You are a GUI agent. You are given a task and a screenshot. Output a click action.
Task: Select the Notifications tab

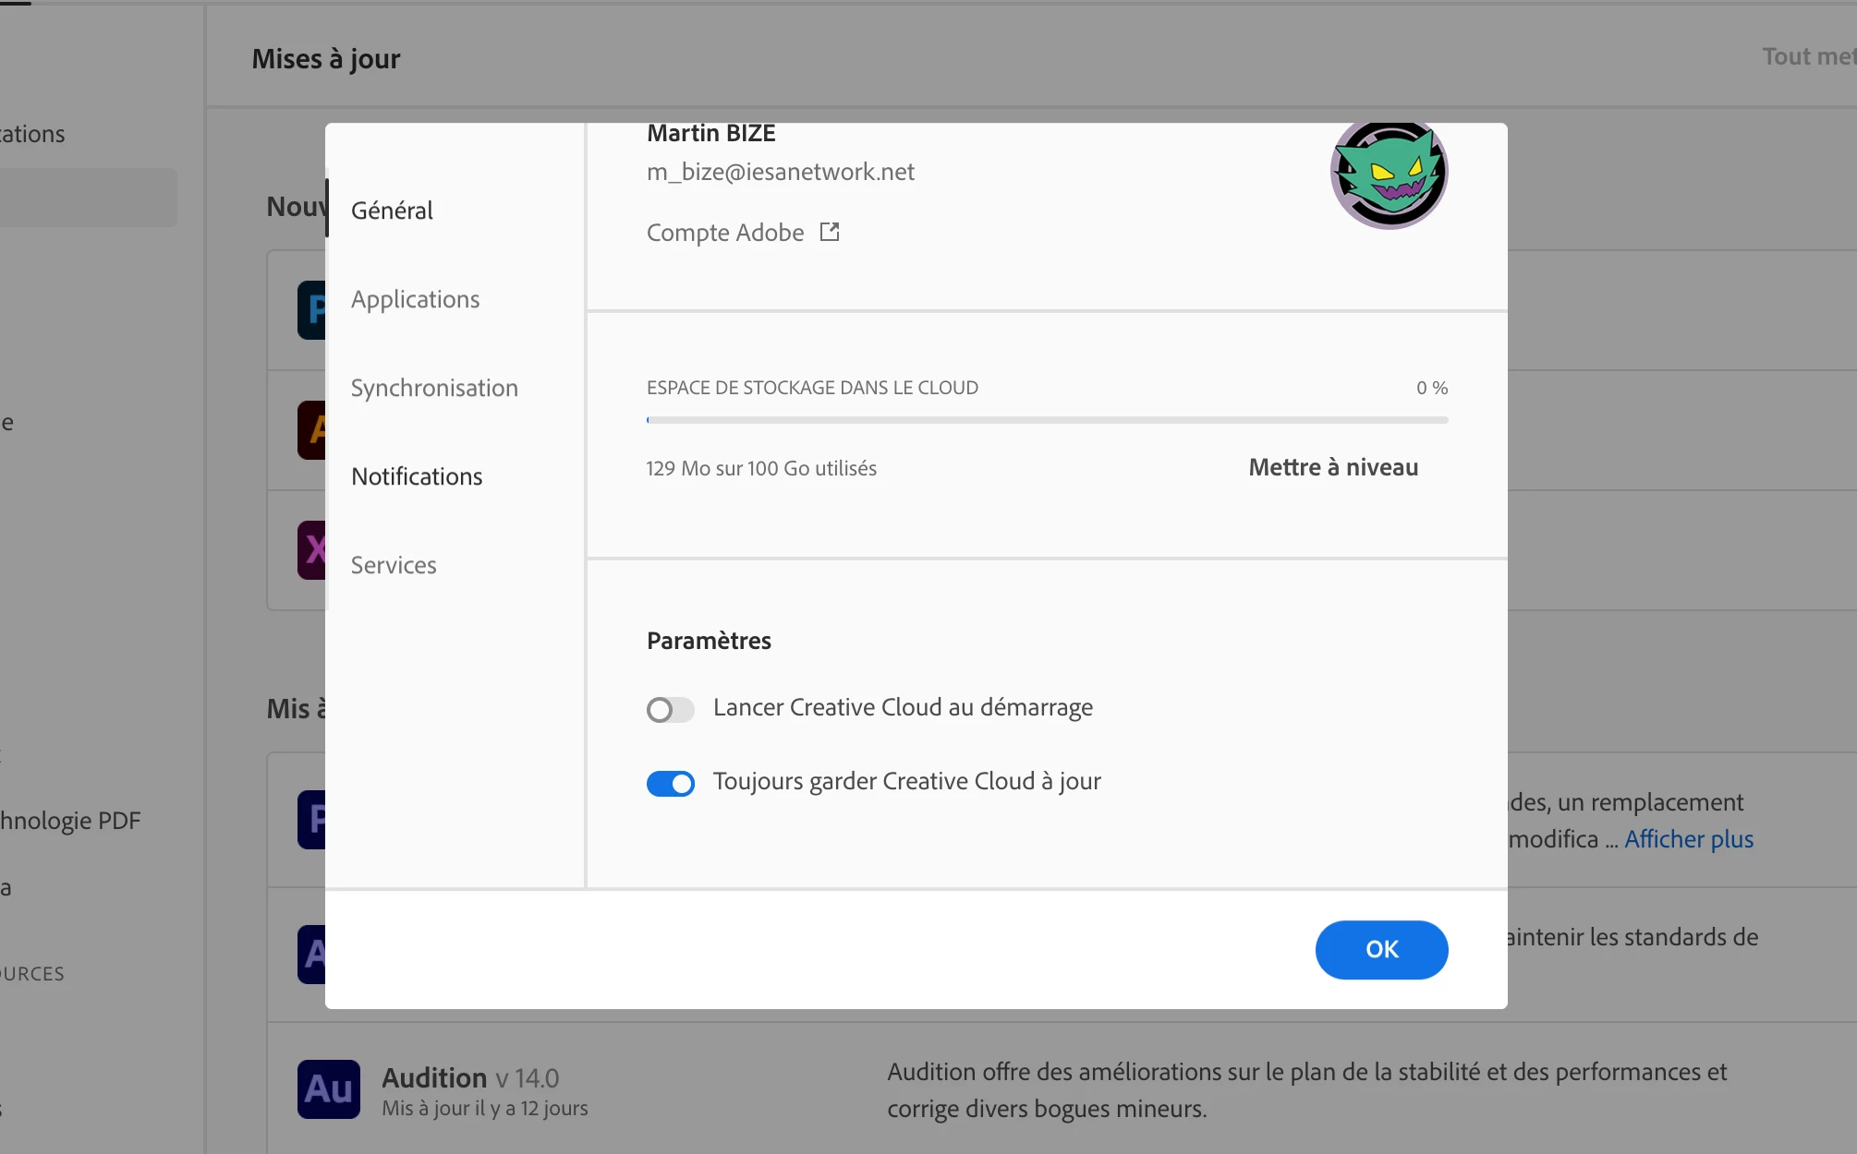[417, 476]
